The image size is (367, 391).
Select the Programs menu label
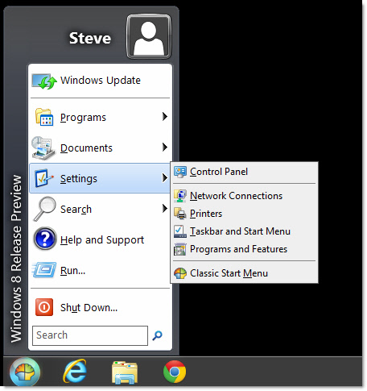[83, 118]
